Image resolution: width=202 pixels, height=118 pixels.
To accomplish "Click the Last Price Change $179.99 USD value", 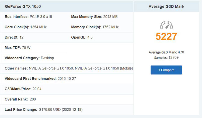I will point(61,109).
